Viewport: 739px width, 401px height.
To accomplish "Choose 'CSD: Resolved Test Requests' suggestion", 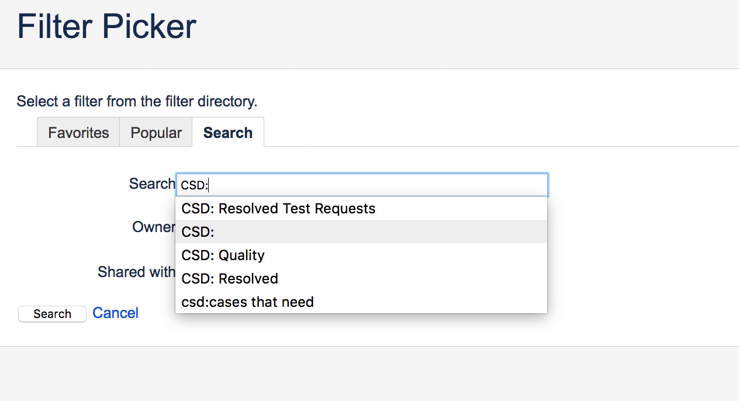I will pos(361,208).
